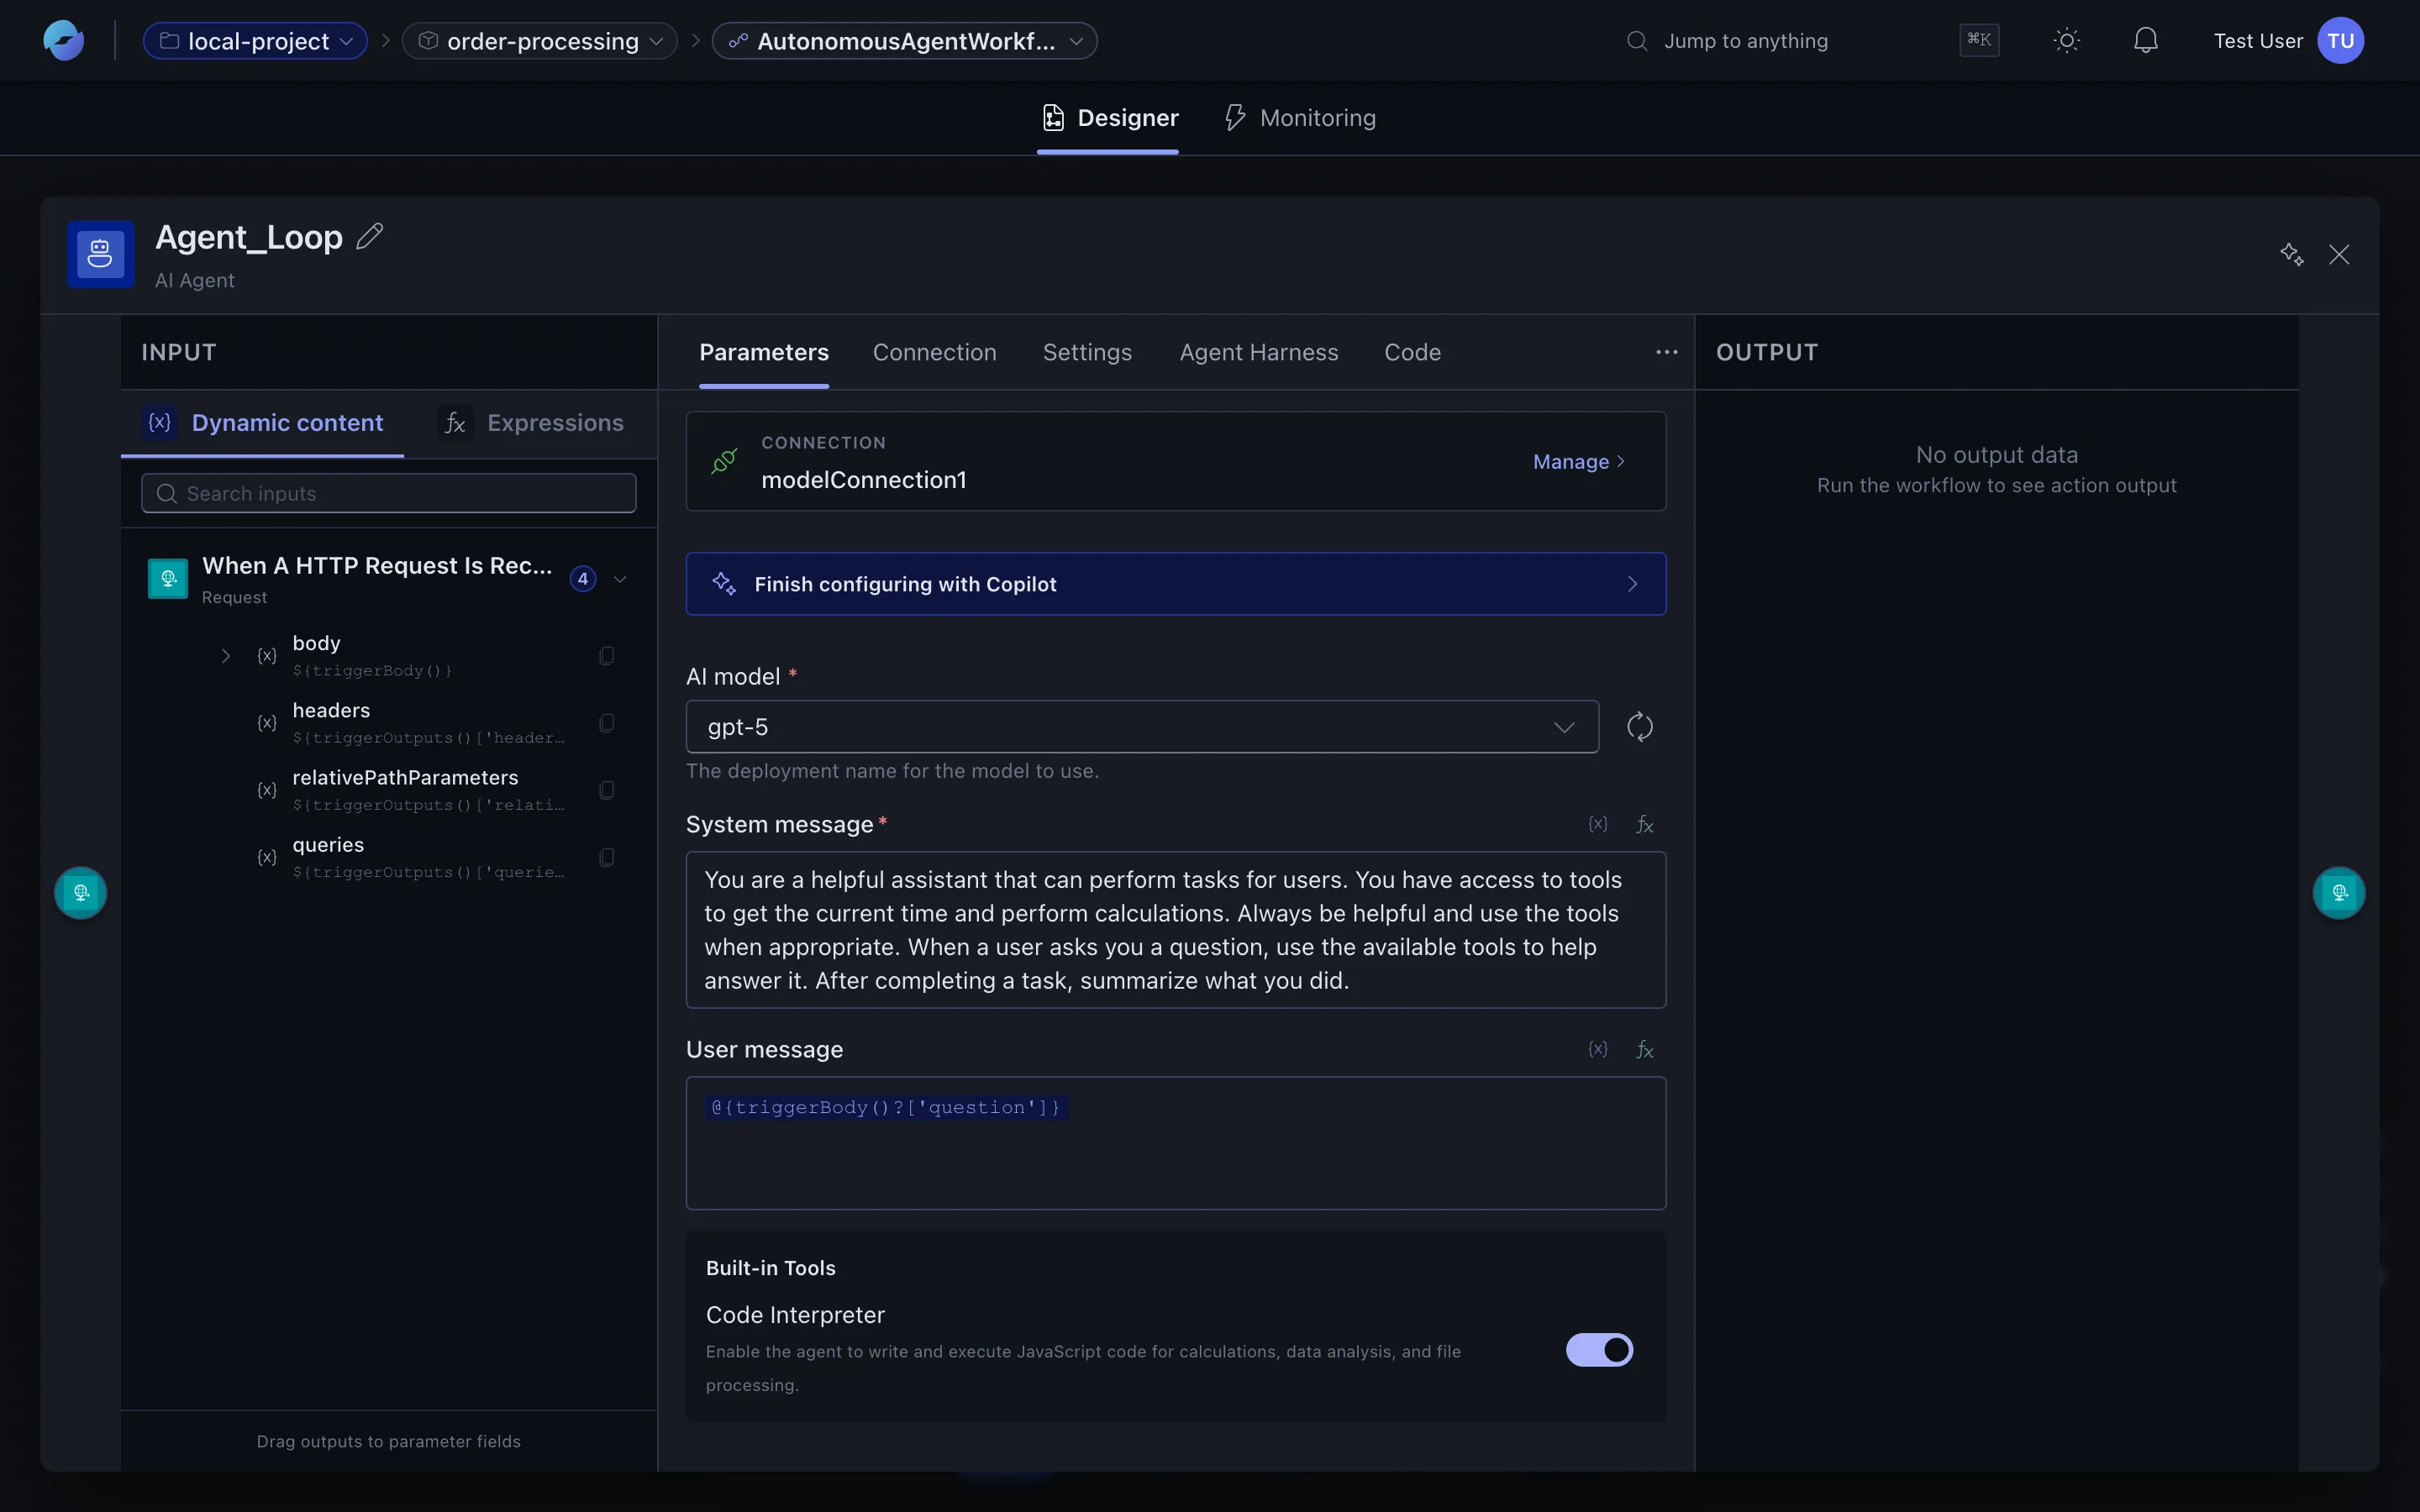Click the modelConnection1 connection name
Screen dimensions: 2420x1512
pyautogui.click(x=864, y=480)
